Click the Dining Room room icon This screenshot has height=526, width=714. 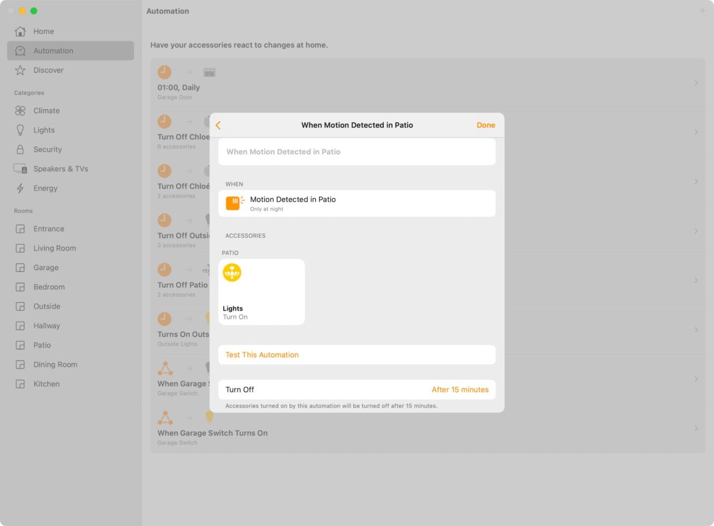point(20,365)
